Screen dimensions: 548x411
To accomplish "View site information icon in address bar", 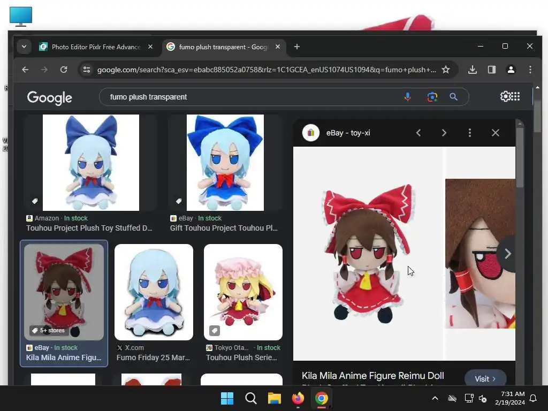I will pos(86,70).
